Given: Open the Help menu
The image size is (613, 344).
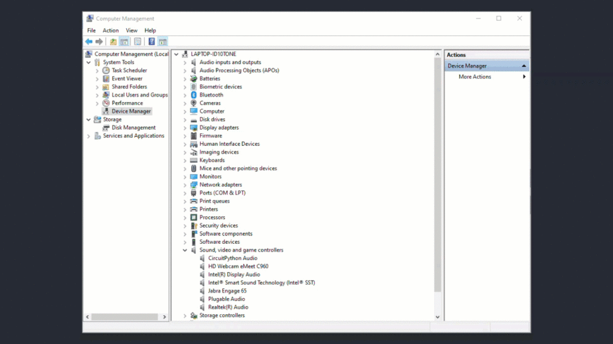Looking at the screenshot, I should (x=150, y=30).
